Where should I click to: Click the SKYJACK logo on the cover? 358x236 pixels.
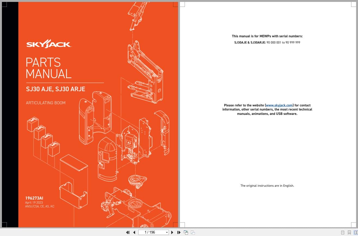point(49,44)
